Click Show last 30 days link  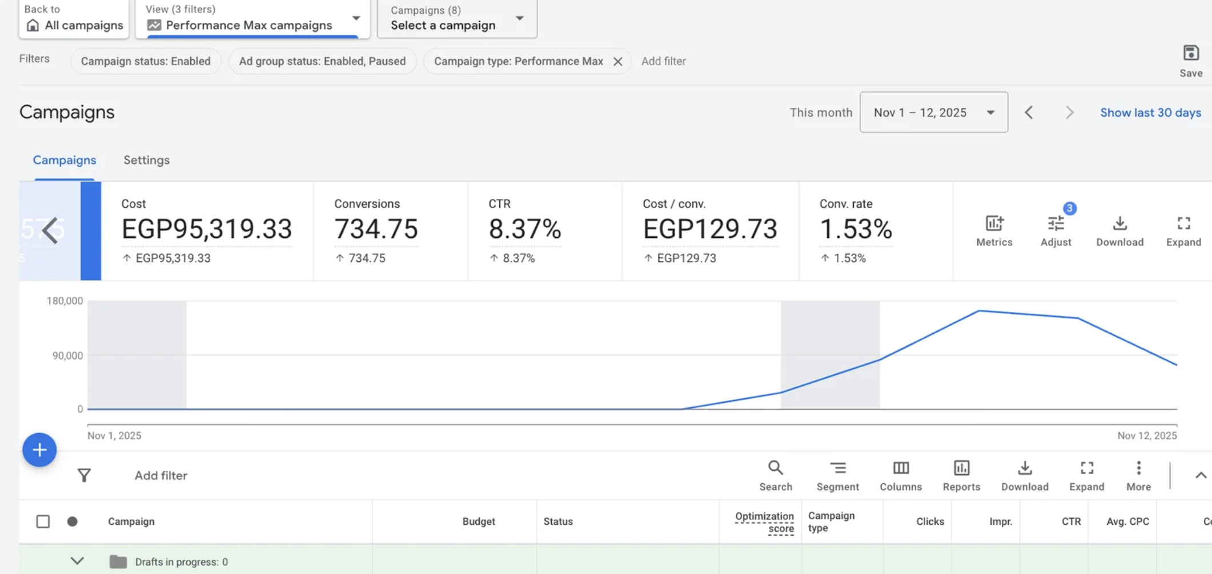click(x=1150, y=112)
